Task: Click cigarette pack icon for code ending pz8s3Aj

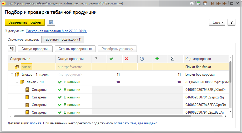Action: pyautogui.click(x=27, y=112)
